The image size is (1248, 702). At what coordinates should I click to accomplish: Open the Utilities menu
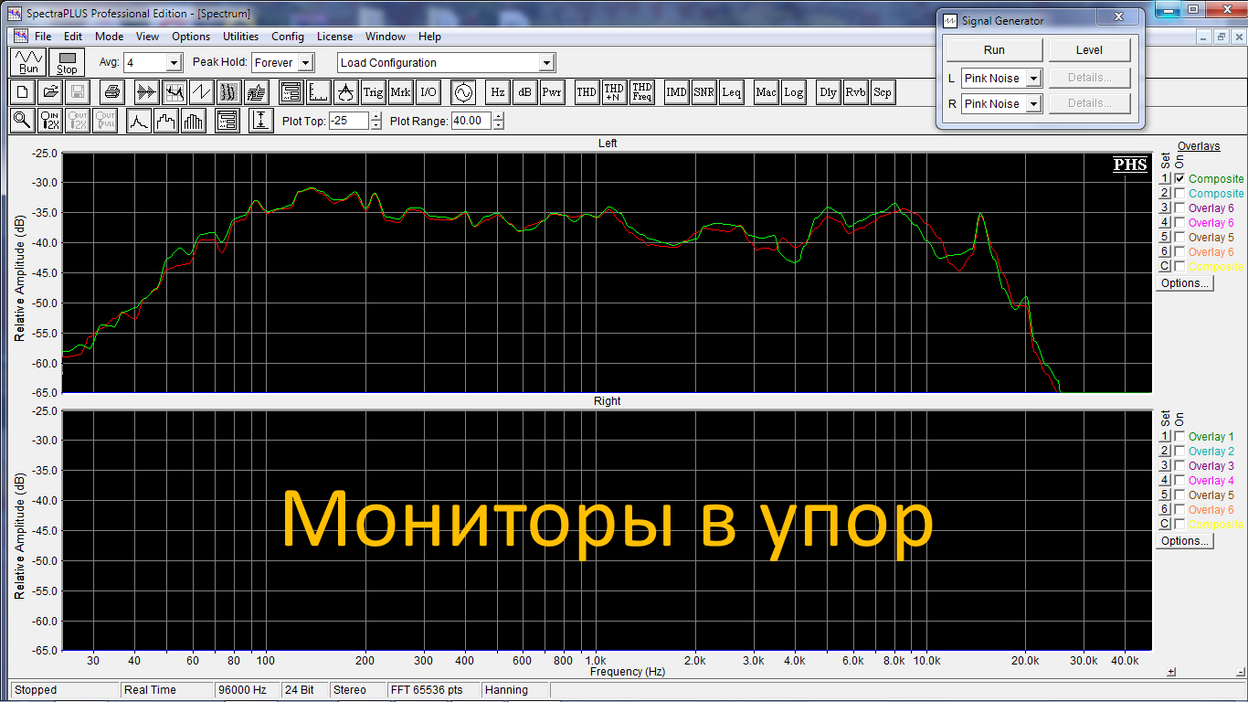240,37
